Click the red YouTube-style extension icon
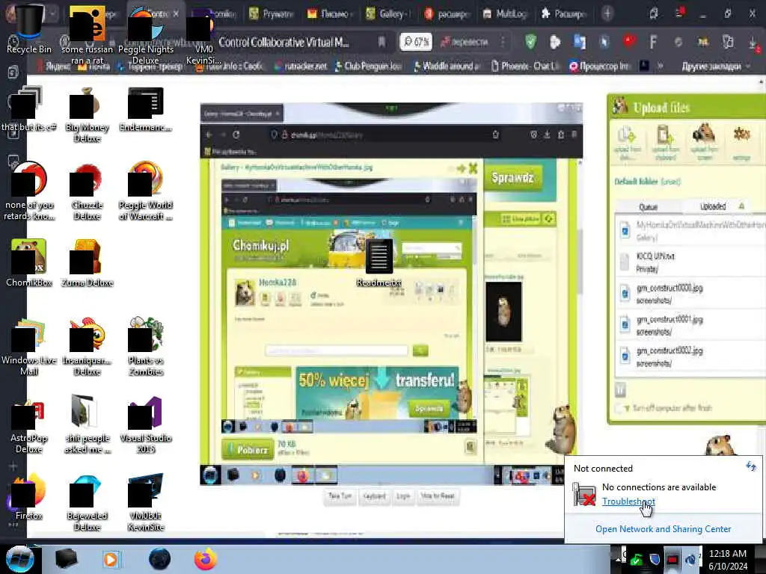Image resolution: width=766 pixels, height=574 pixels. point(629,42)
